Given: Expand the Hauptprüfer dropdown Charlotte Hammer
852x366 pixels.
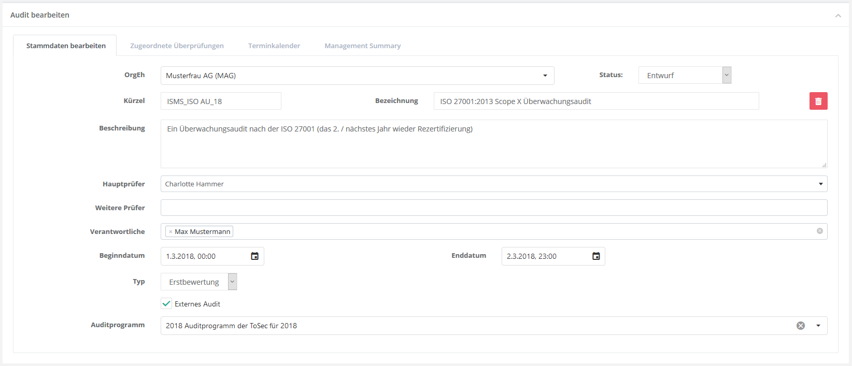Looking at the screenshot, I should (493, 184).
